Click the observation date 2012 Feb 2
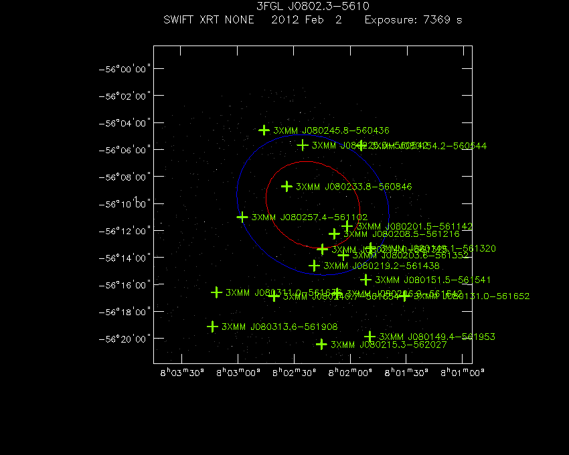Screen dimensions: 569x455 307,19
